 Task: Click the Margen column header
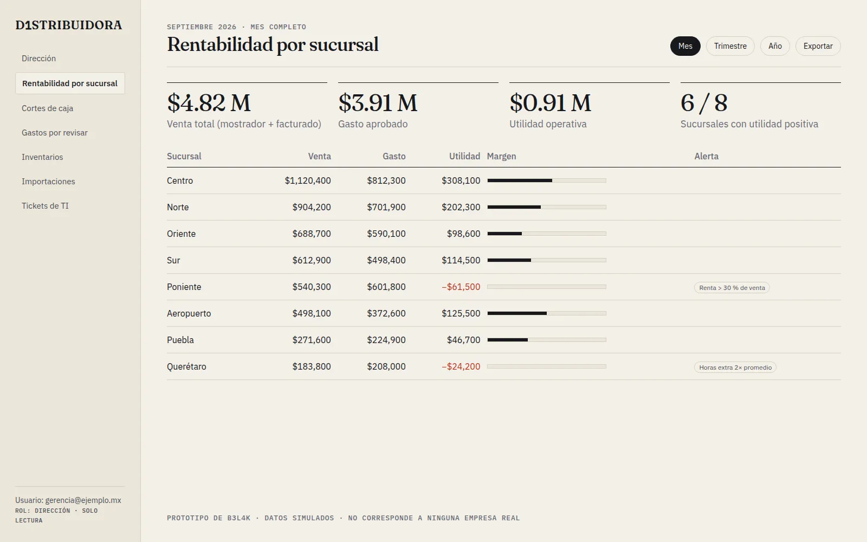click(502, 156)
